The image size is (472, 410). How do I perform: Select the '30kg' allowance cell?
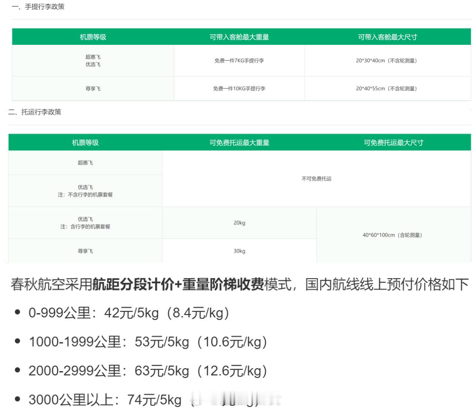pos(239,251)
